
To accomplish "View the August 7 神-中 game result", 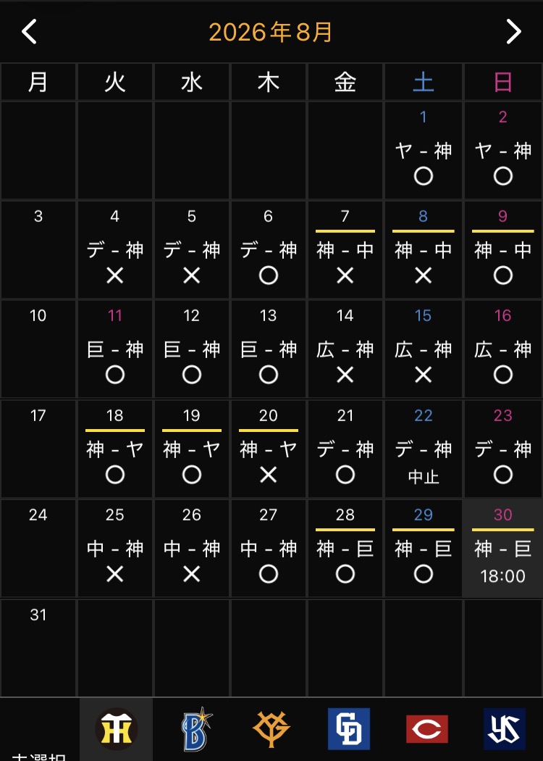I will click(345, 250).
